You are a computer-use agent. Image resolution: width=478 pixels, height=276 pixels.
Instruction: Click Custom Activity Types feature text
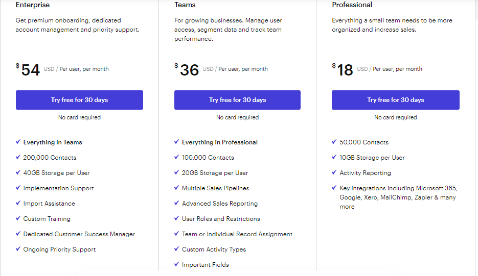(x=214, y=249)
